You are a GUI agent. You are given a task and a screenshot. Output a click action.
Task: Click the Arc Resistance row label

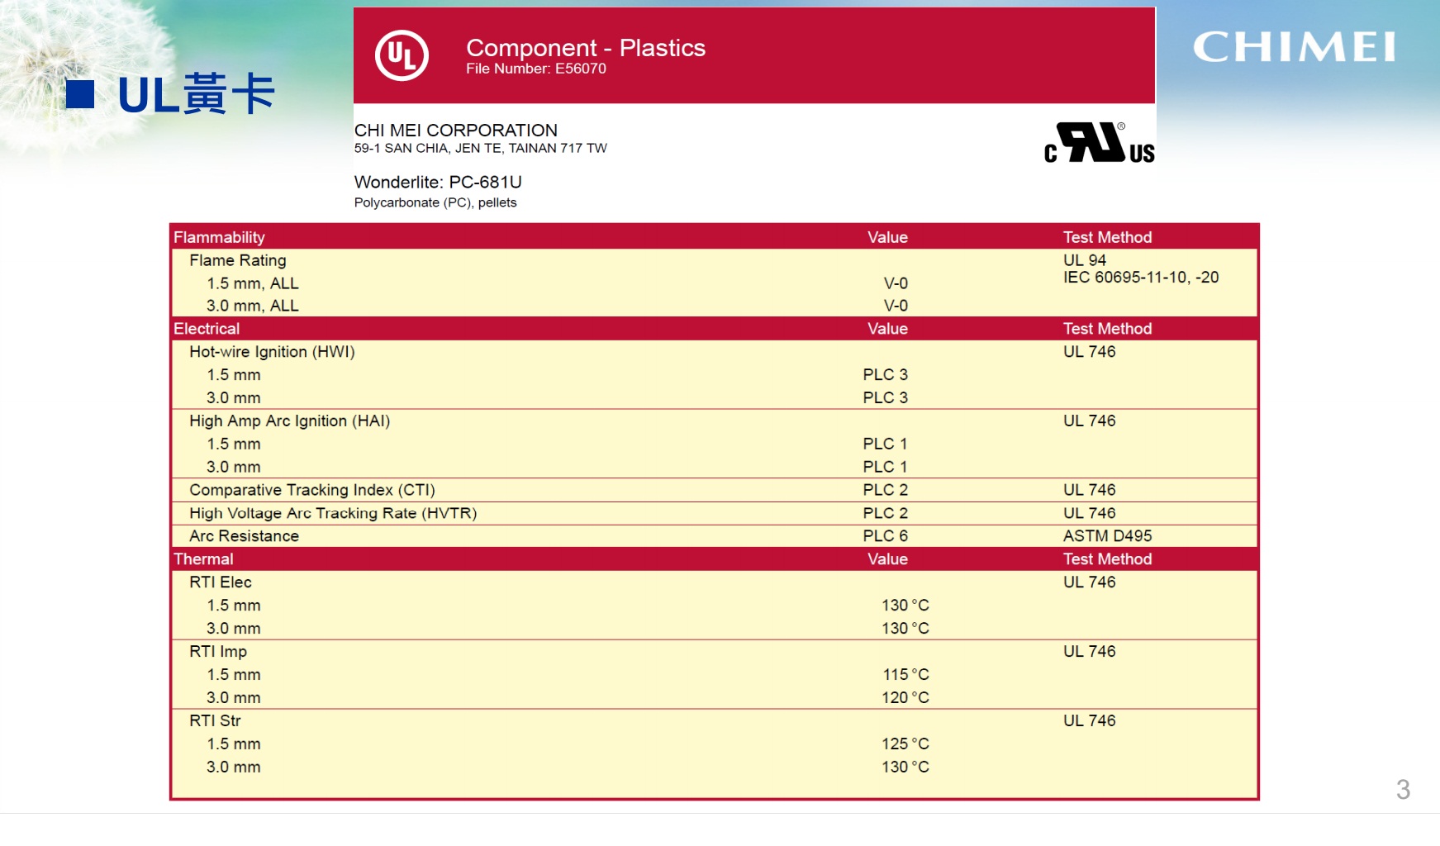tap(245, 536)
